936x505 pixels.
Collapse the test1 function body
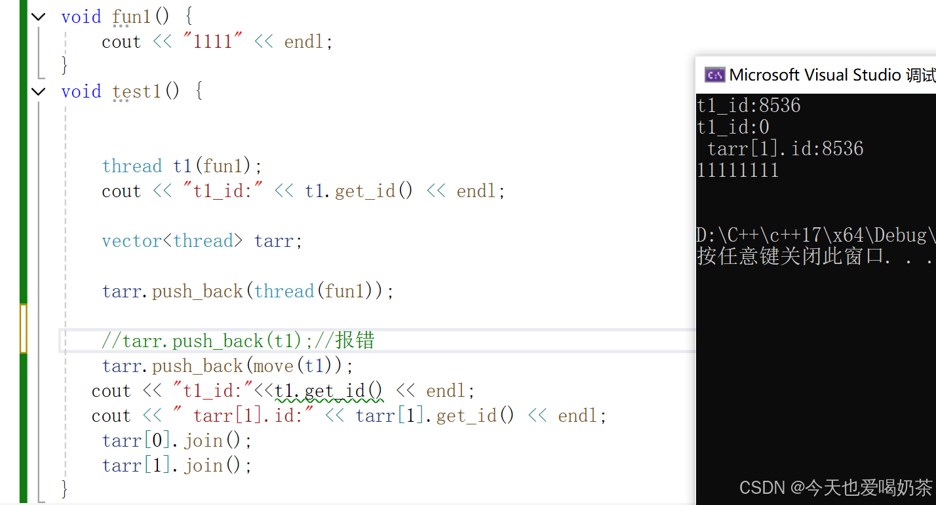pos(37,91)
